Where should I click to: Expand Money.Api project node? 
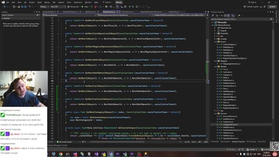(212, 22)
